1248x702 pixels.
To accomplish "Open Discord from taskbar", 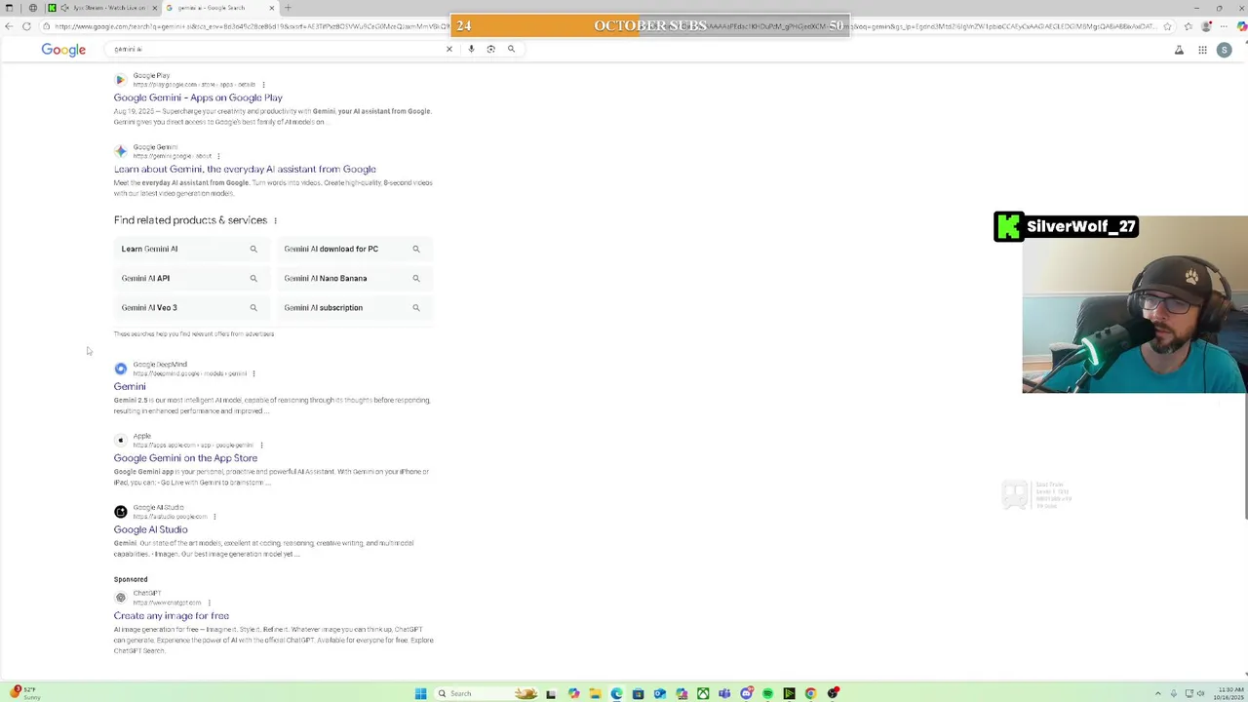I will [x=746, y=693].
